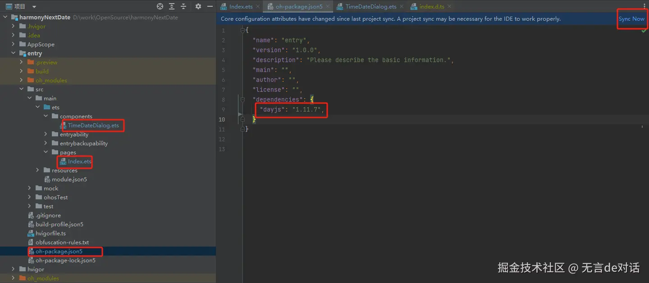The image size is (649, 283).
Task: Select oh-package-lock.json5 file
Action: tap(65, 260)
